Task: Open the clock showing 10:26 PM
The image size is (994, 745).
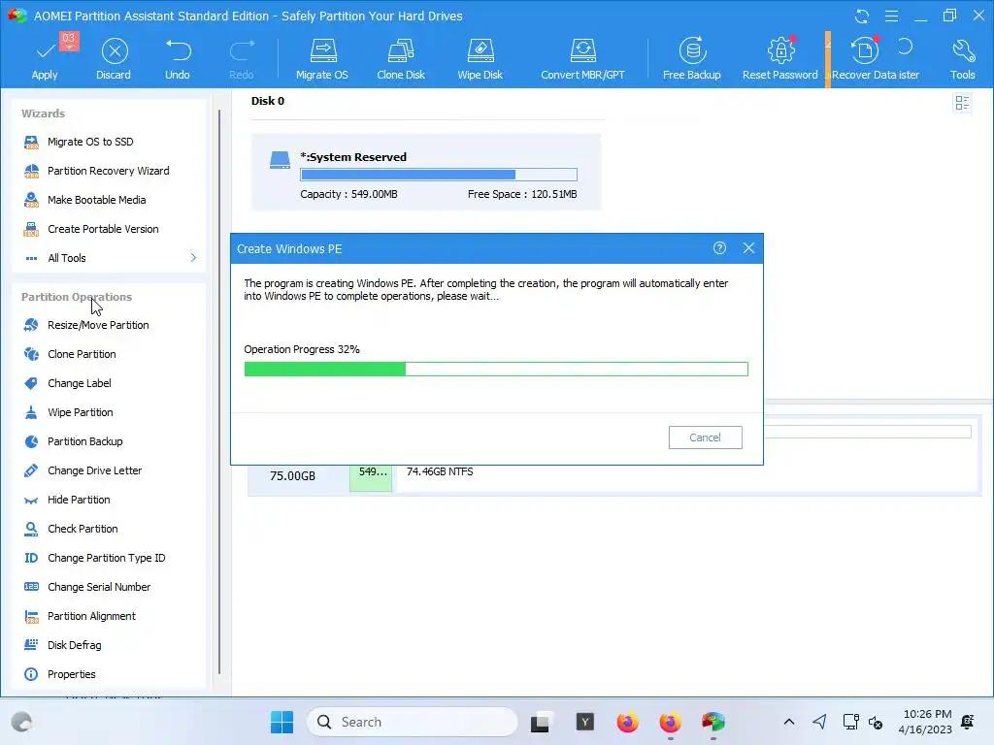Action: 925,722
